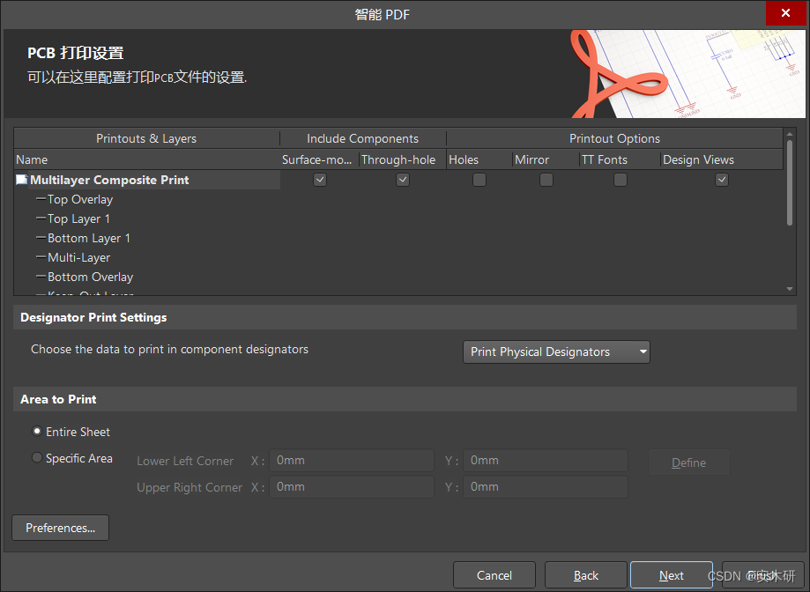Image resolution: width=810 pixels, height=592 pixels.
Task: Check the Mirror printout option
Action: coord(546,180)
